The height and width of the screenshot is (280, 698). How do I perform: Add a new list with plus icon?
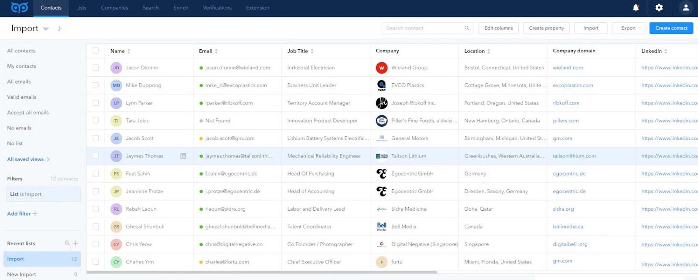coord(75,243)
